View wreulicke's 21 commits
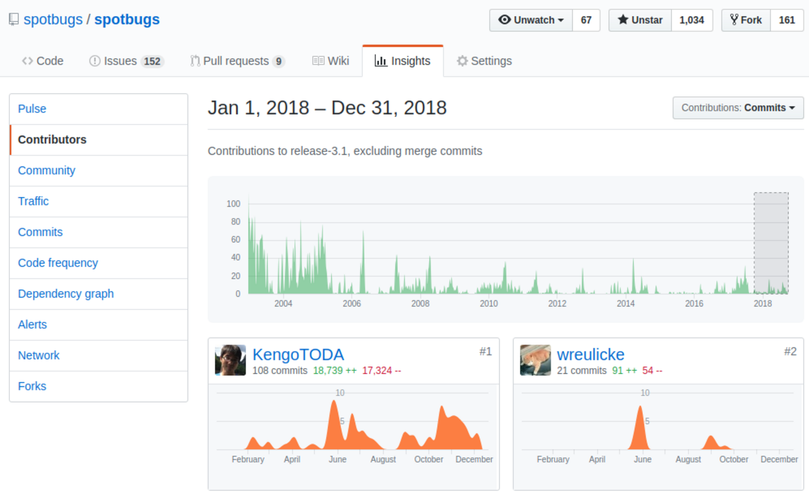 point(581,371)
